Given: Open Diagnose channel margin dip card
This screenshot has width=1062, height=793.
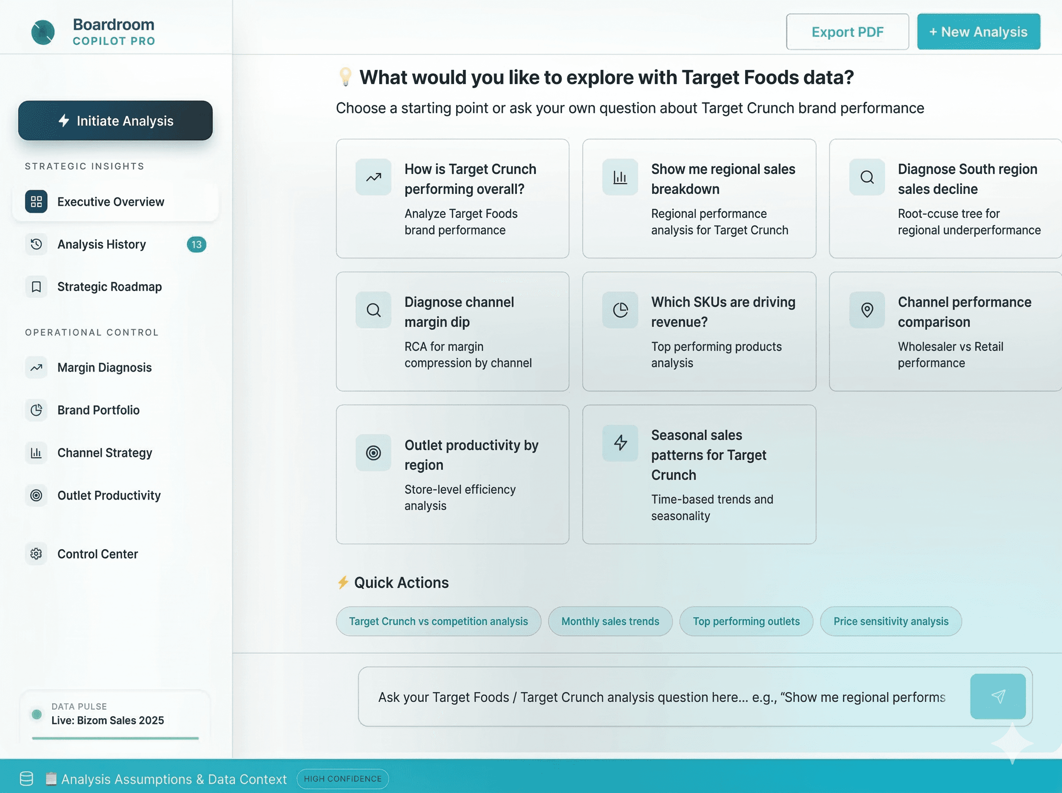Looking at the screenshot, I should (x=452, y=331).
